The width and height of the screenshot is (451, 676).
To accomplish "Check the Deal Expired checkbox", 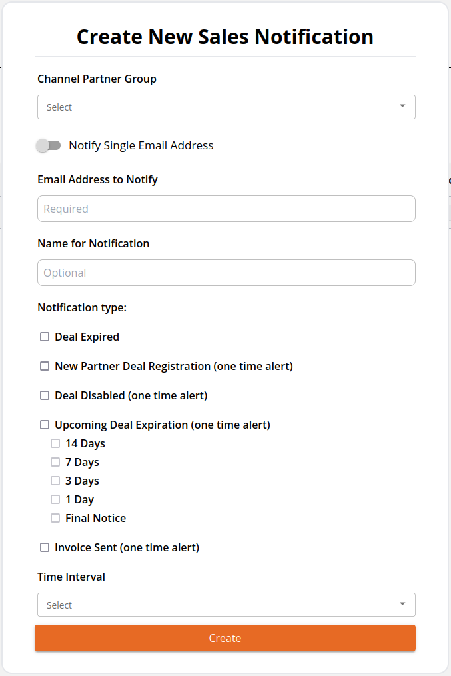I will click(x=45, y=337).
